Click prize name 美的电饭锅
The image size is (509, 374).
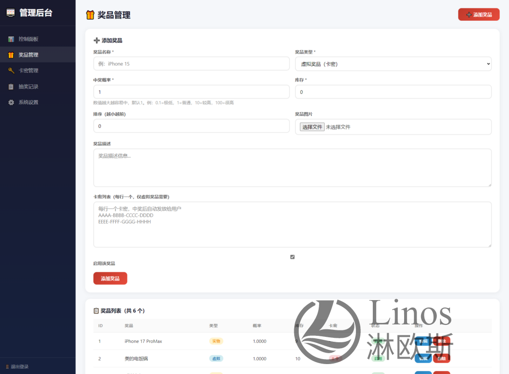(x=136, y=359)
